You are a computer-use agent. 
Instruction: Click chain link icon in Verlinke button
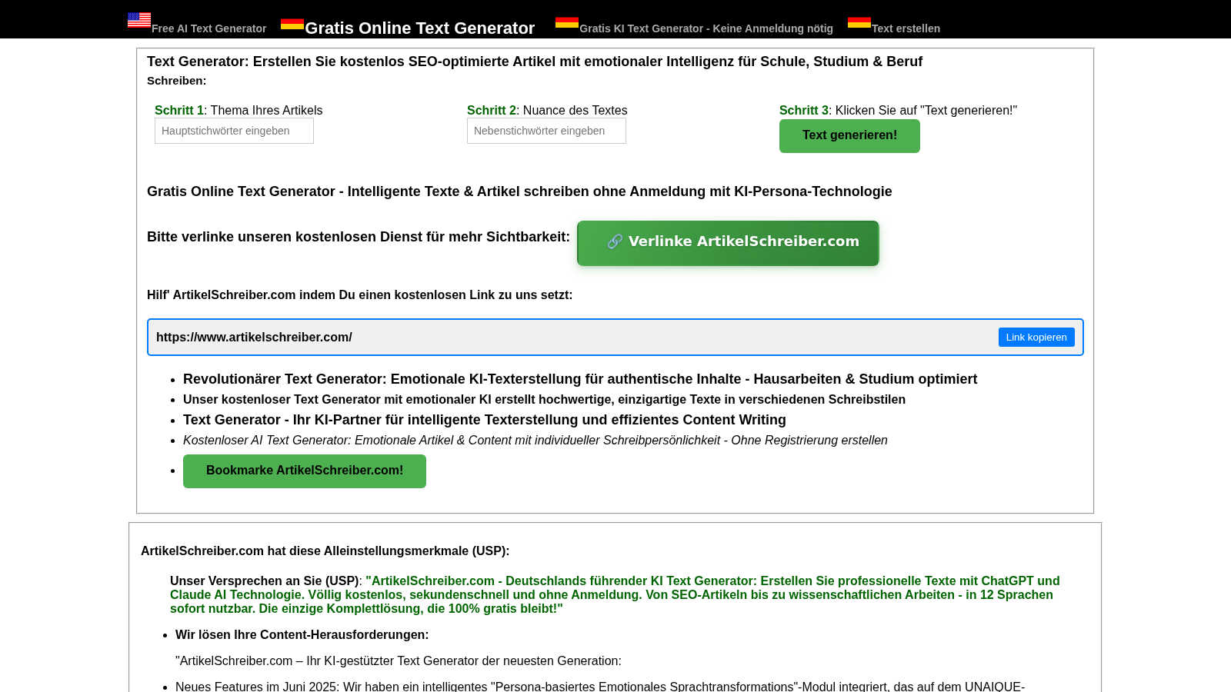point(615,241)
